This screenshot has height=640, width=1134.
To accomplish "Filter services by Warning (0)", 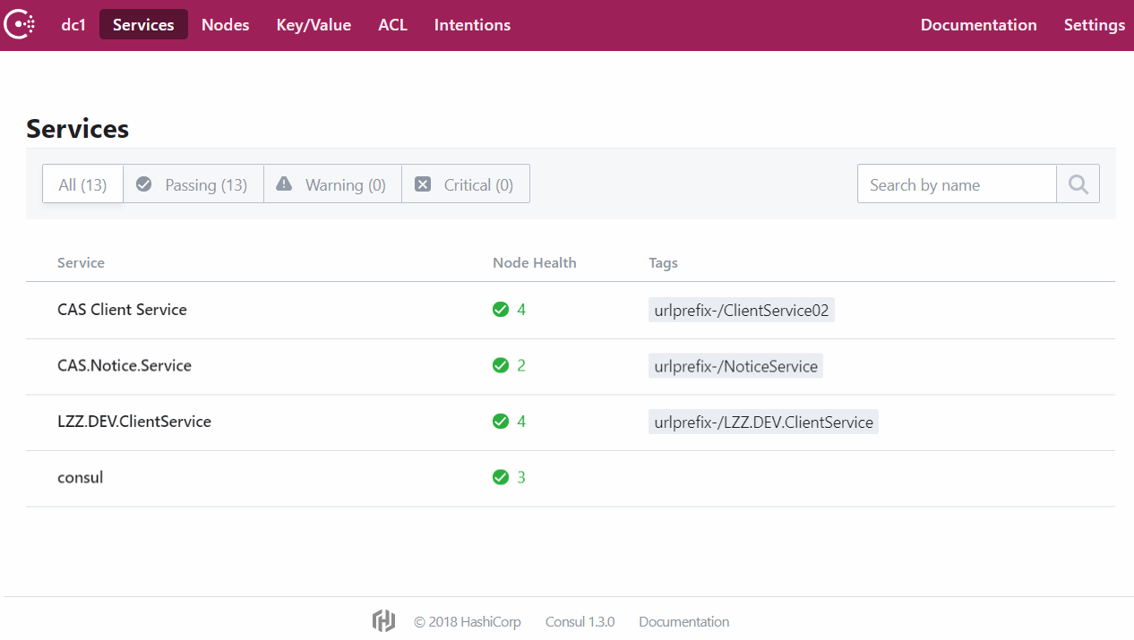I will 332,184.
